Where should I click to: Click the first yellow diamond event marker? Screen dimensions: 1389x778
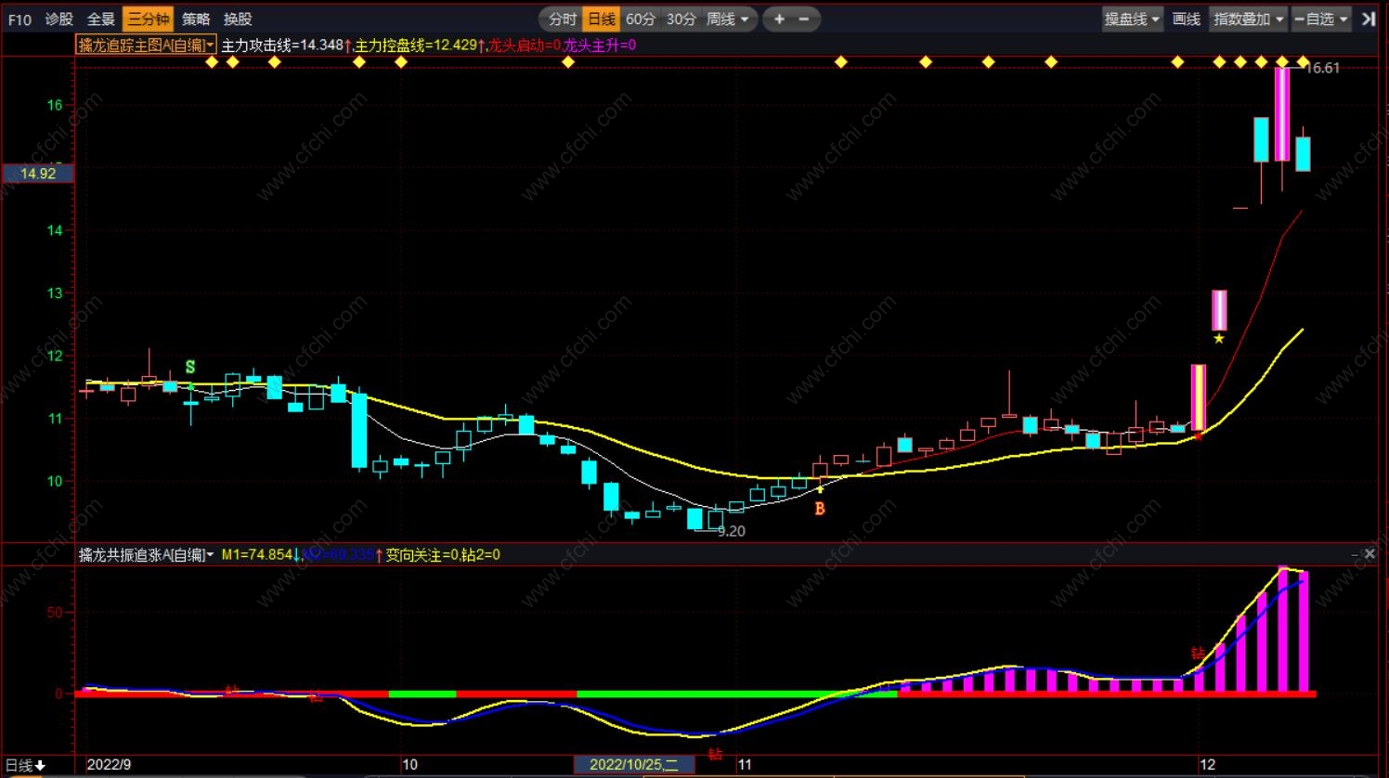coord(212,62)
